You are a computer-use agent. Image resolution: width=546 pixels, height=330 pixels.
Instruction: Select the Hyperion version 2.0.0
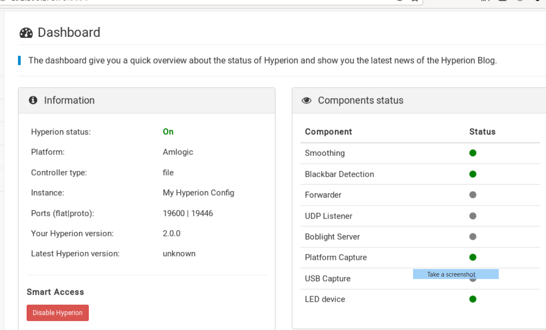pos(172,234)
